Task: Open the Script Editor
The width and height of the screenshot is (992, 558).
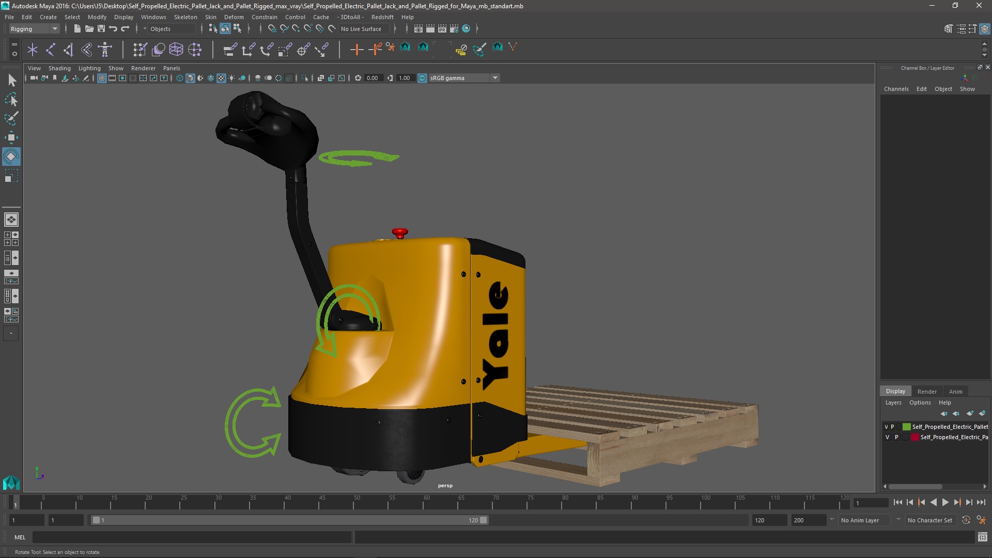Action: pyautogui.click(x=982, y=537)
